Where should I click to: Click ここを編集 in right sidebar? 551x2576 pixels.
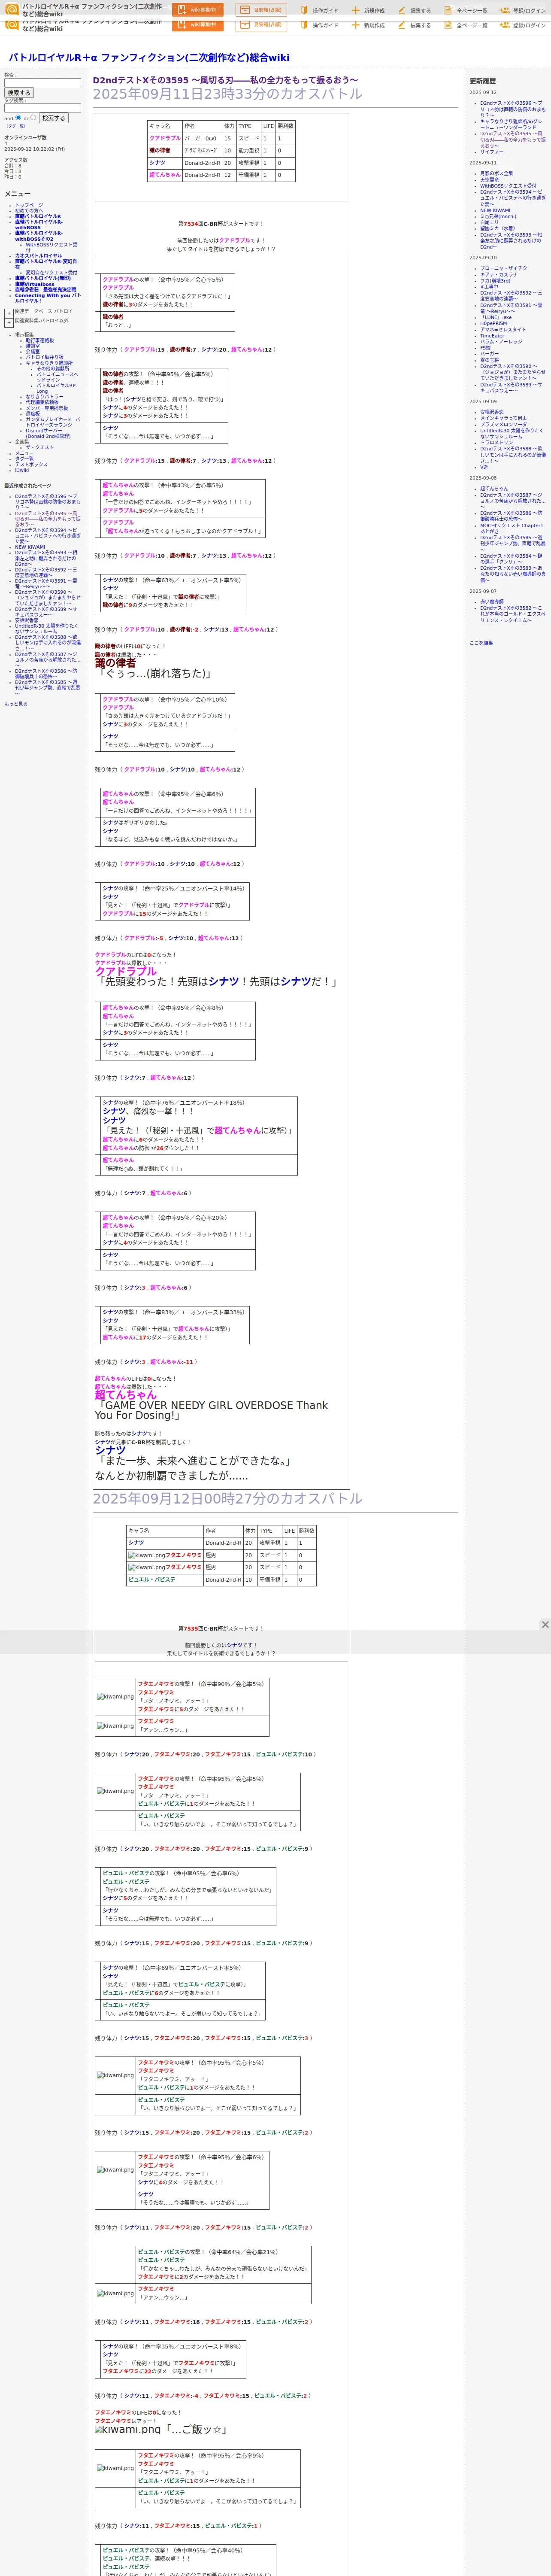[481, 643]
